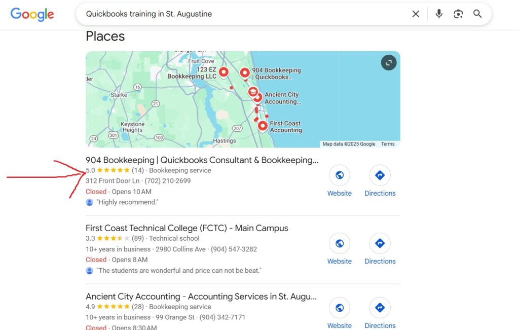The image size is (519, 330).
Task: Click the First Coast Accounting map pin
Action: tap(263, 126)
